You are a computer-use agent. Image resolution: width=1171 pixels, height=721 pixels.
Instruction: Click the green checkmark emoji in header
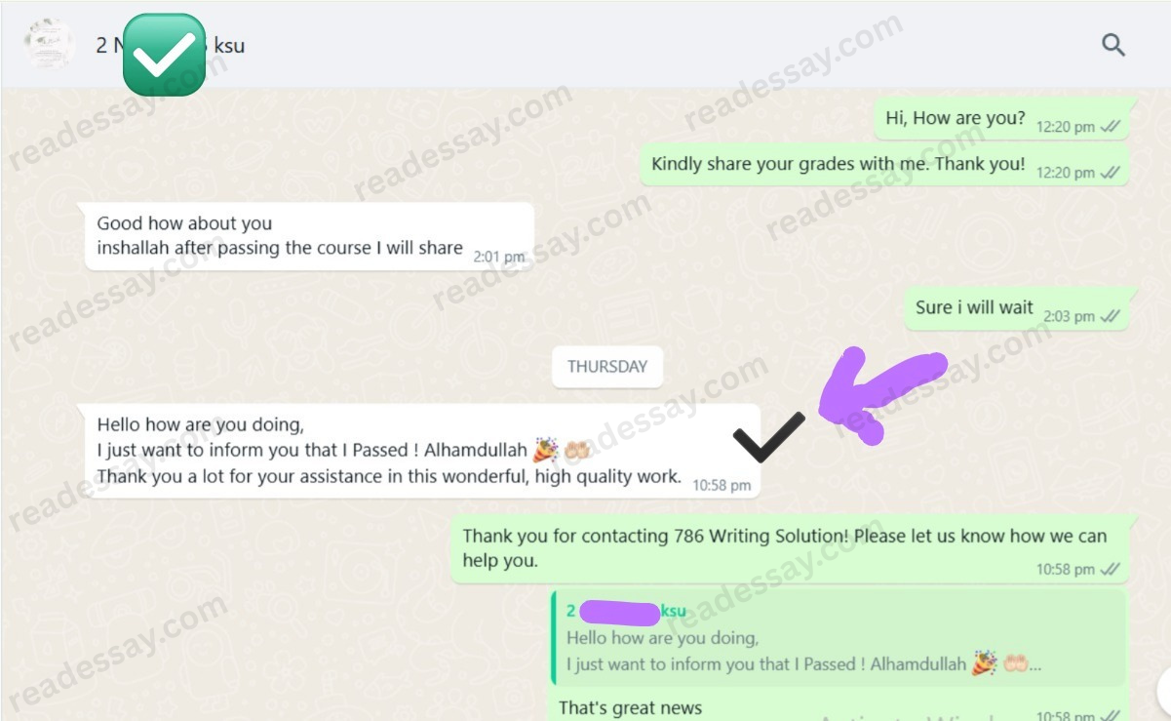coord(164,55)
